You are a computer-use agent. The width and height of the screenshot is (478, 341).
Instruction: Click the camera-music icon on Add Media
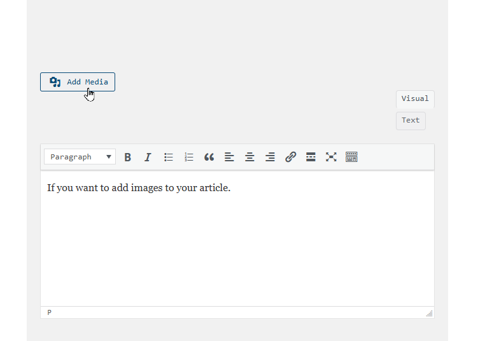coord(55,82)
